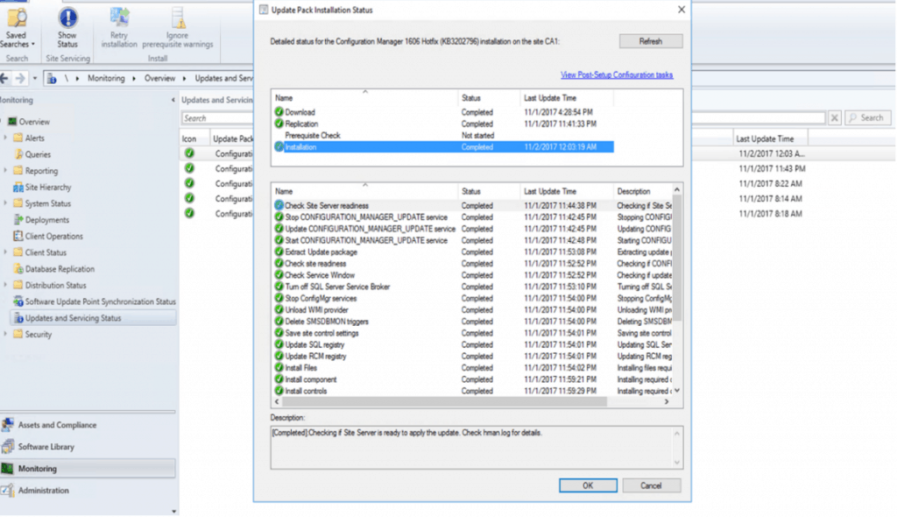
Task: Switch to the Administration workspace
Action: click(88, 490)
